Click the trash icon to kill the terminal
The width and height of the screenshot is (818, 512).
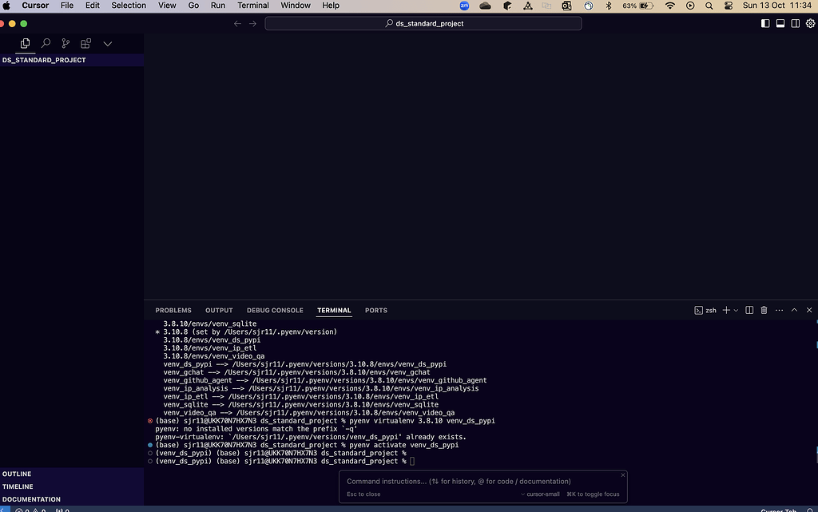pos(764,310)
